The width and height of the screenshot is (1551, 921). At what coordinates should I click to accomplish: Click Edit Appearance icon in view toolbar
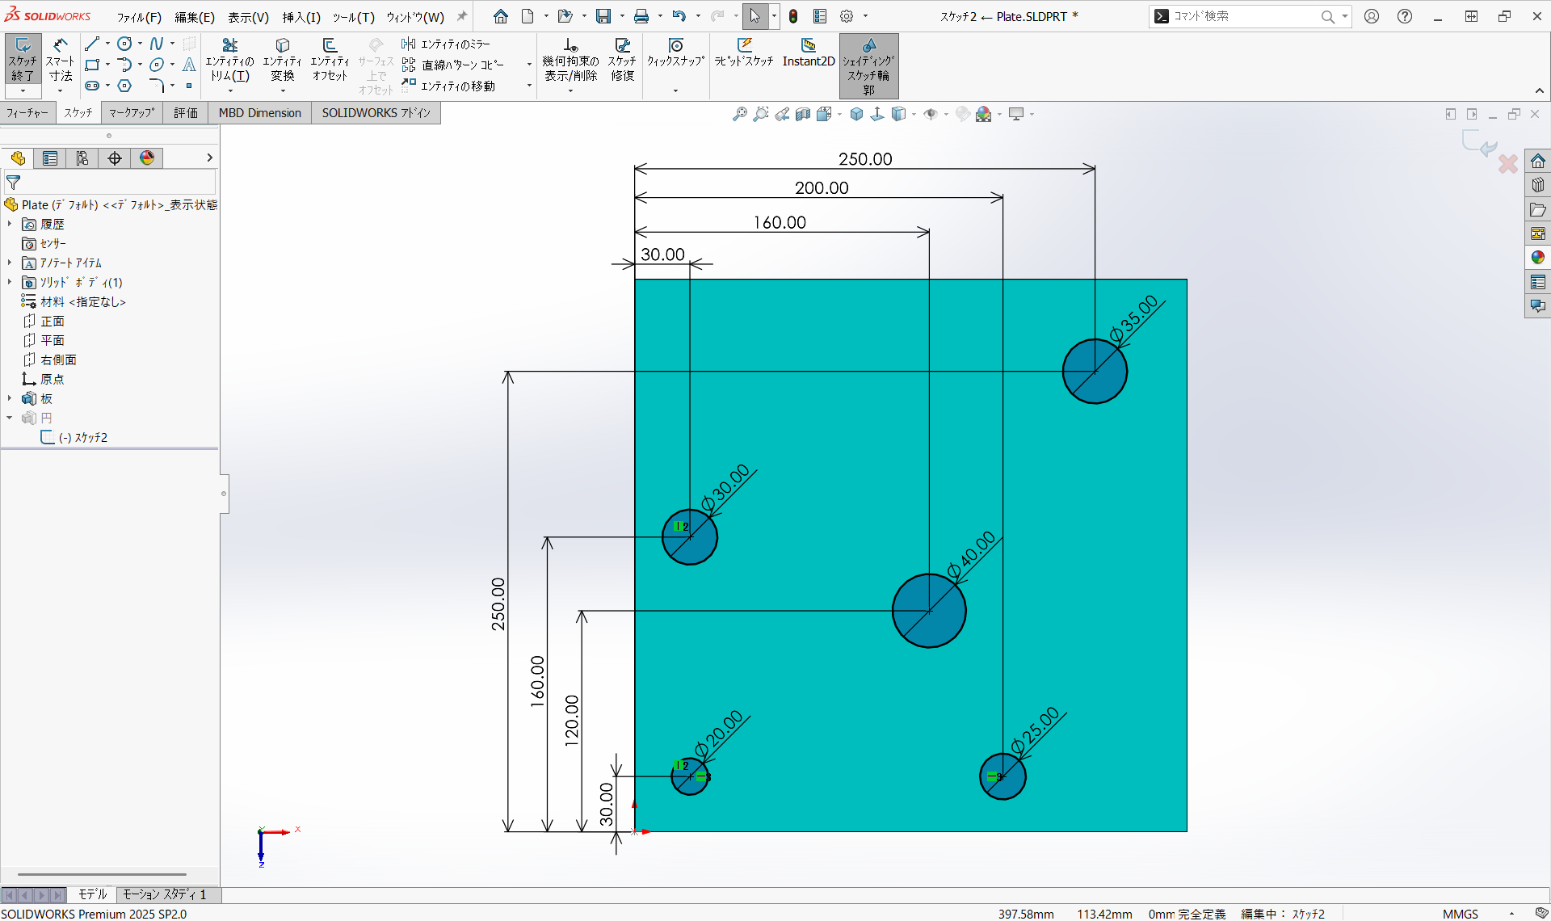tap(962, 115)
